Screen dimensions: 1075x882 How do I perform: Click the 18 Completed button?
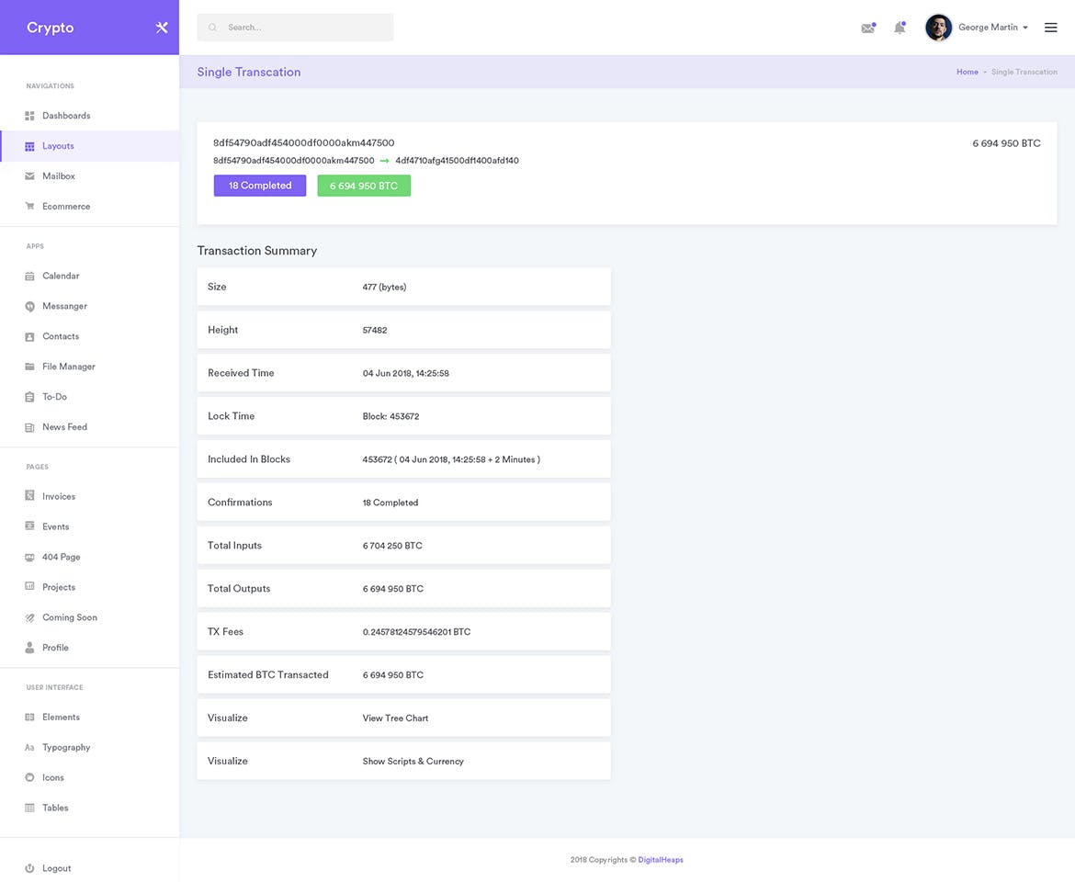pyautogui.click(x=259, y=185)
